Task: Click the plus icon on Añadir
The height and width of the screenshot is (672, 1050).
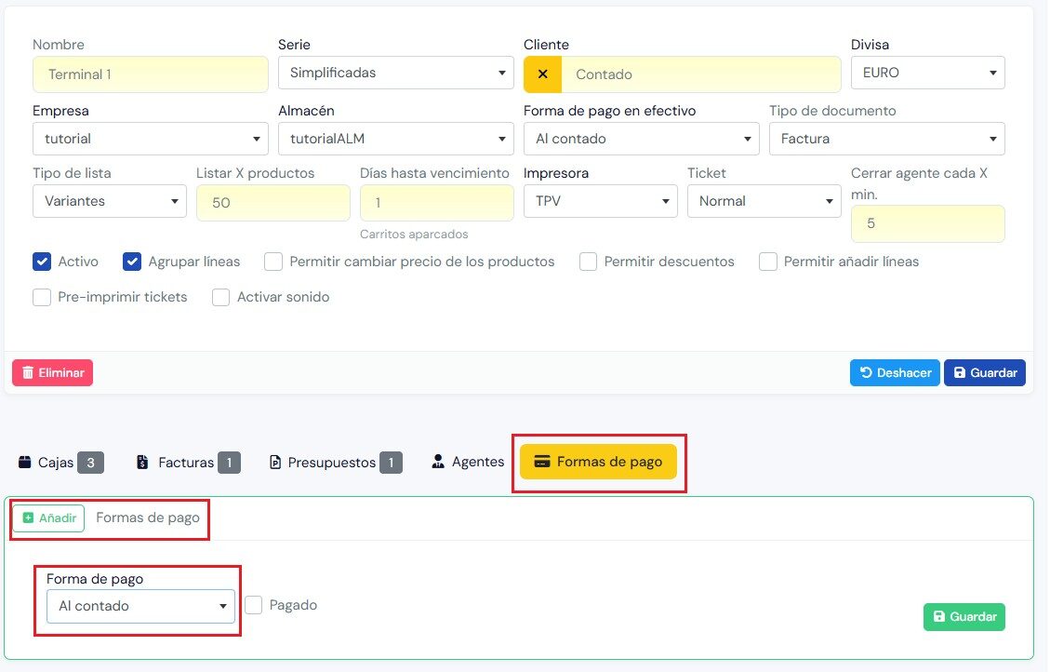Action: coord(28,518)
